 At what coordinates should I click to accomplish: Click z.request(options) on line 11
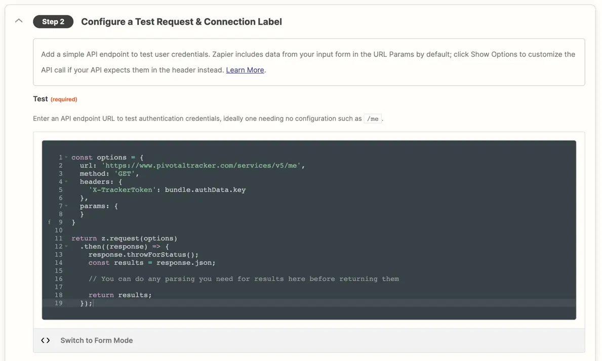pos(139,238)
